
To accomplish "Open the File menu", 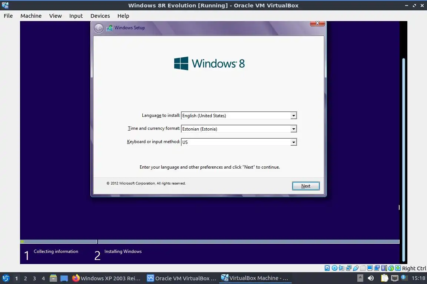I will [8, 16].
